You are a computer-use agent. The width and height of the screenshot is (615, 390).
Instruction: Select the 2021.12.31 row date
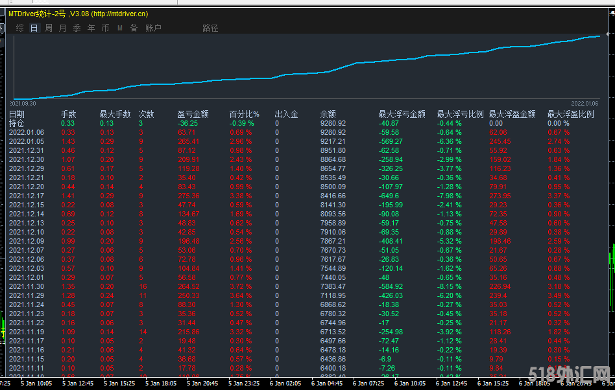(x=27, y=150)
